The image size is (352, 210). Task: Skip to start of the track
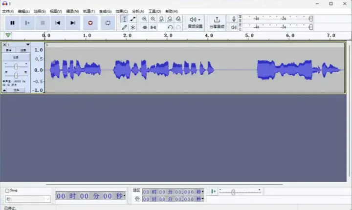click(58, 22)
